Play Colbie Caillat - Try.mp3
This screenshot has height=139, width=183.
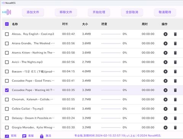(x=165, y=109)
